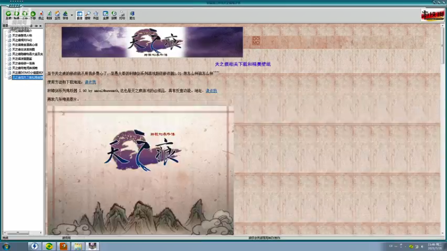Image resolution: width=447 pixels, height=251 pixels.
Task: Open the star bookmarks icon
Action: [96, 15]
